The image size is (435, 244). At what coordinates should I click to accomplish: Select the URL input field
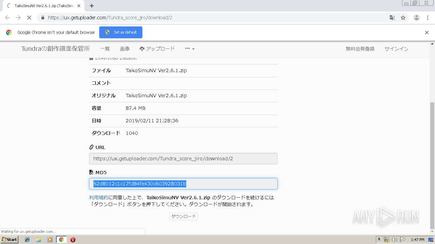pyautogui.click(x=183, y=159)
